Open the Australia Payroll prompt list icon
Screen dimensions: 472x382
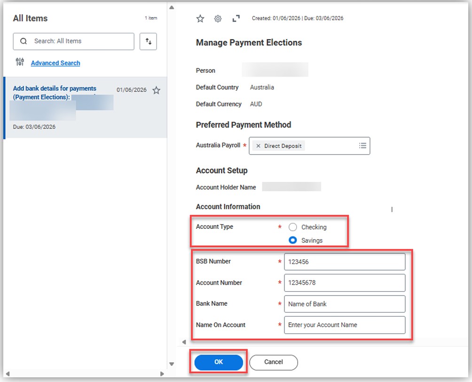coord(362,146)
